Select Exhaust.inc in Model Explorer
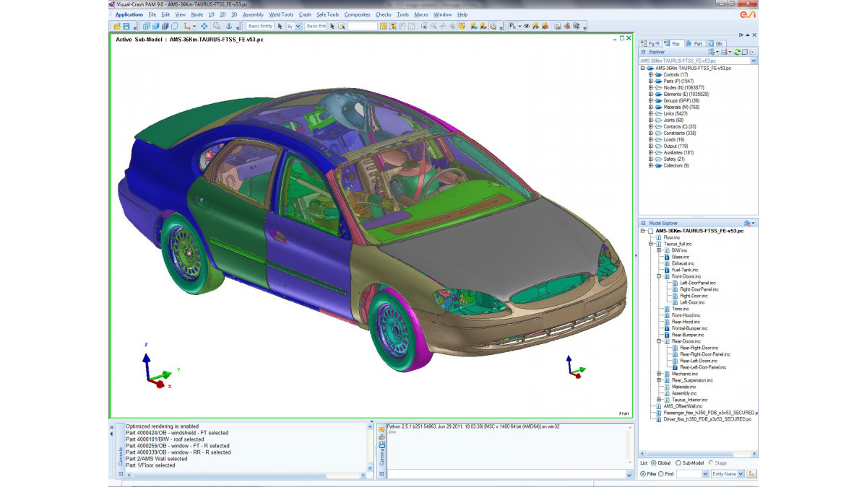Screen dimensions: 867x487 pyautogui.click(x=683, y=263)
